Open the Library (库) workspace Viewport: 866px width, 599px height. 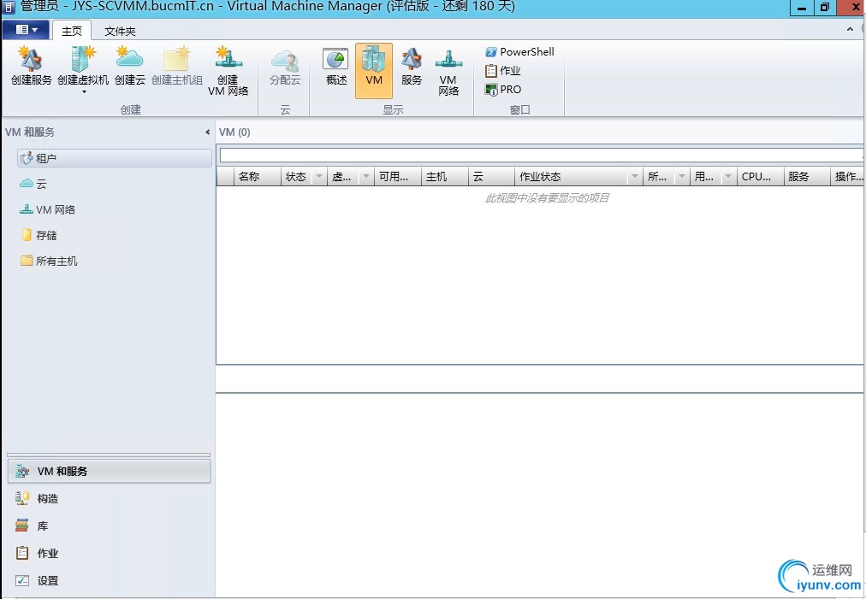tap(109, 526)
